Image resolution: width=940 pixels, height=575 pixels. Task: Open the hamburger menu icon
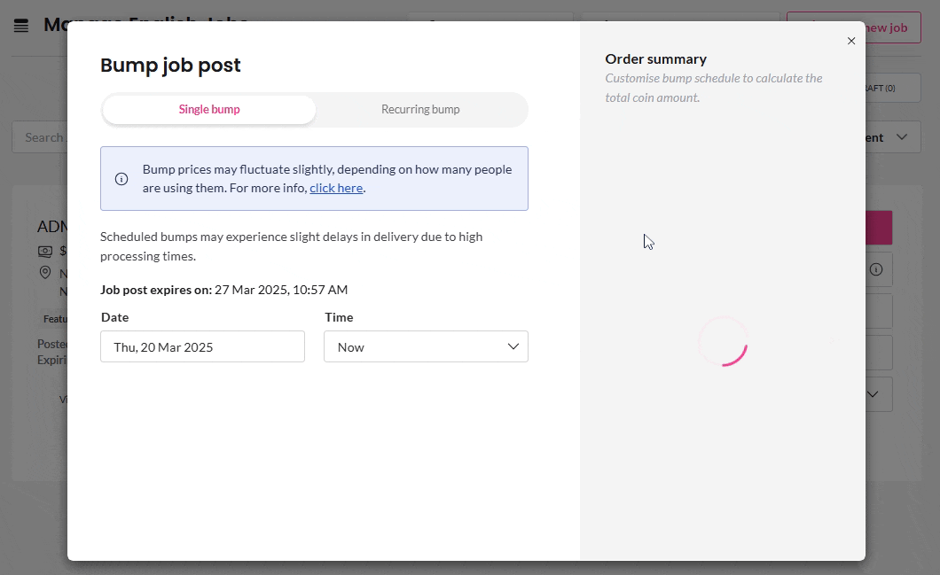21,26
